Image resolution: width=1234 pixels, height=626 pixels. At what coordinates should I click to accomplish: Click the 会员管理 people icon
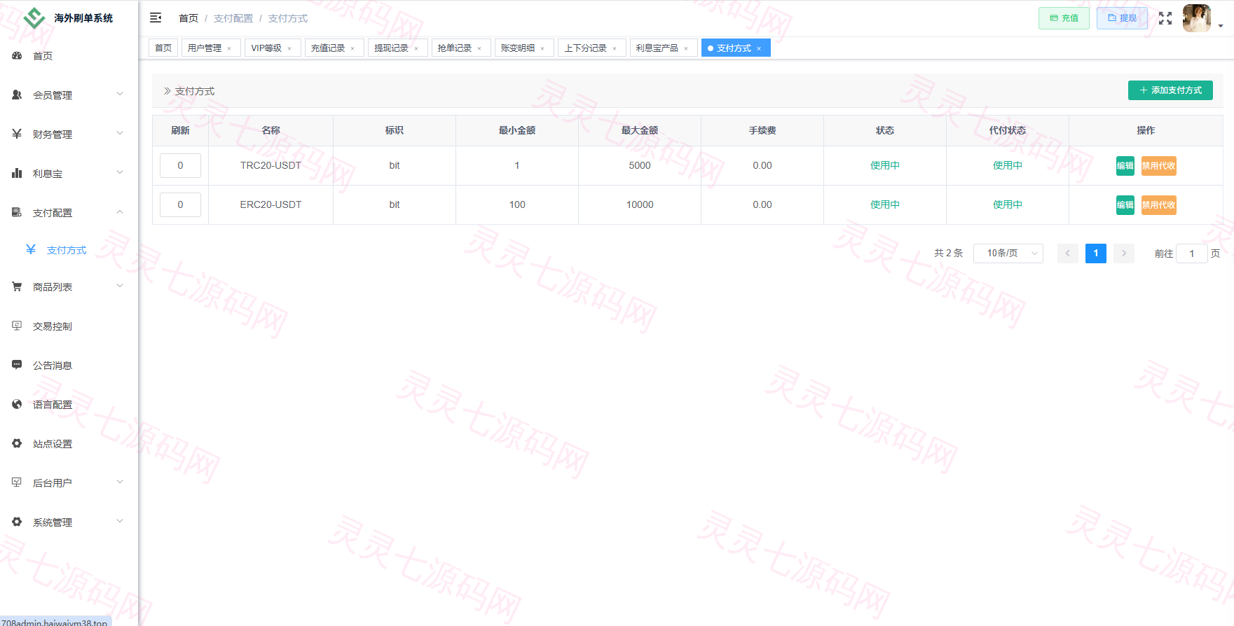tap(17, 95)
